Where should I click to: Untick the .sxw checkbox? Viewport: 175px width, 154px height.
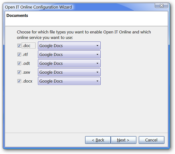point(19,72)
